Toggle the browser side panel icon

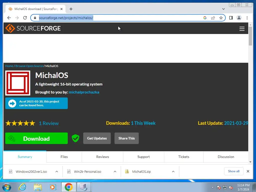(x=231, y=18)
